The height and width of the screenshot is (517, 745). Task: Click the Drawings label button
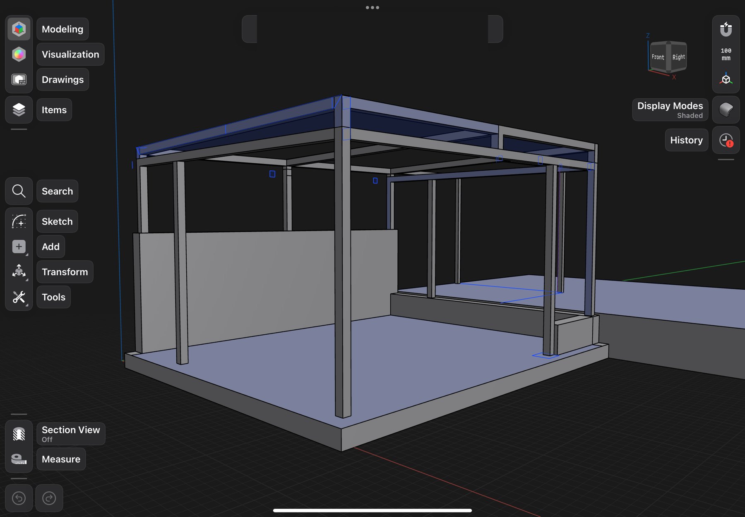pos(62,79)
